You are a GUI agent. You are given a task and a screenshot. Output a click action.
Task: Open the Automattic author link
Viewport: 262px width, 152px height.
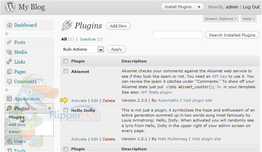168,100
